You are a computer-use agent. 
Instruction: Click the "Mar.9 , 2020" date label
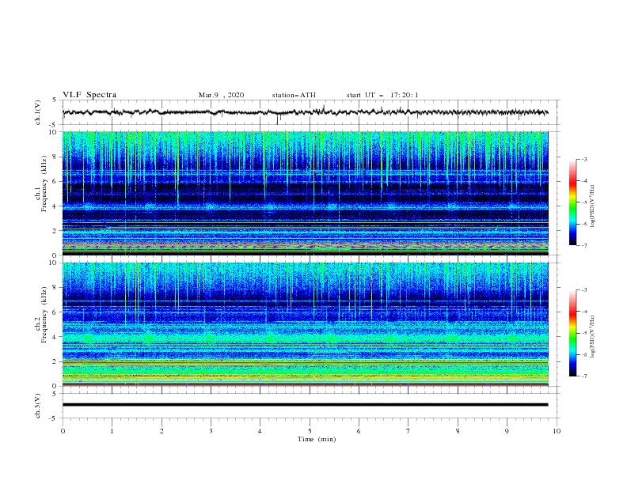point(221,95)
